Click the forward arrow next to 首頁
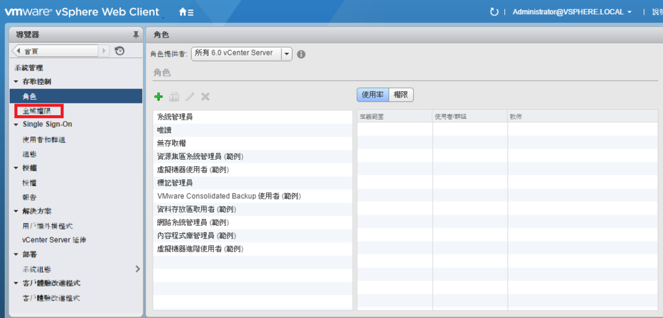 (104, 51)
